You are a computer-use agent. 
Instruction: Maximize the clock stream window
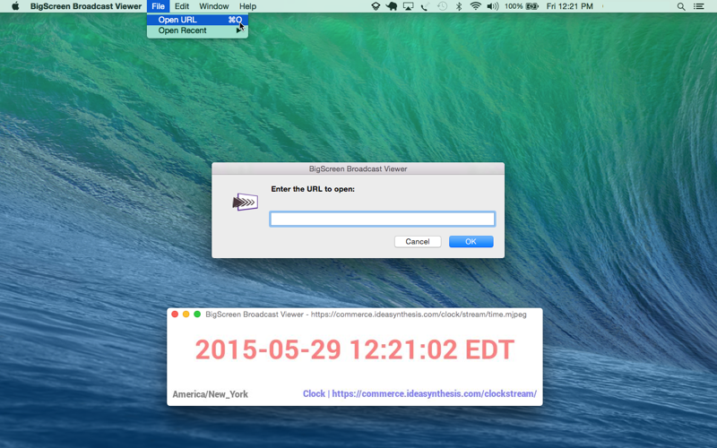click(x=197, y=314)
